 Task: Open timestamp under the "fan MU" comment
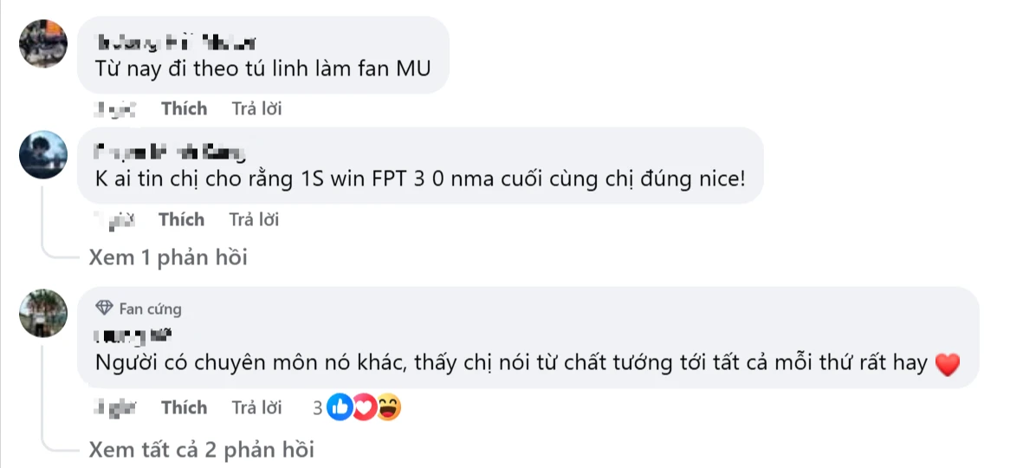(x=112, y=109)
